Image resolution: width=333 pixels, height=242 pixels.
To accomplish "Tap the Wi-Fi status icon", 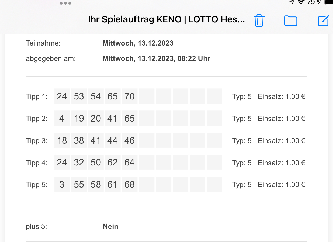I will pos(301,2).
